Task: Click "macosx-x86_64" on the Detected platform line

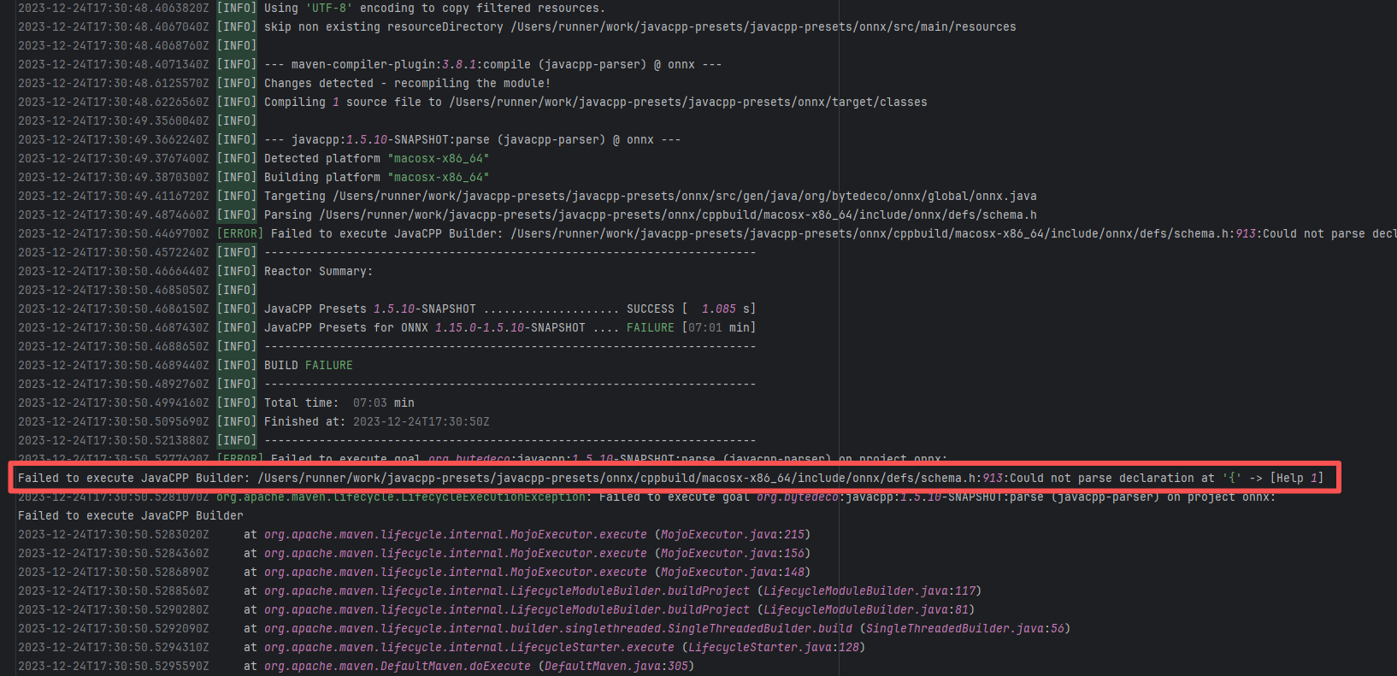Action: [438, 158]
